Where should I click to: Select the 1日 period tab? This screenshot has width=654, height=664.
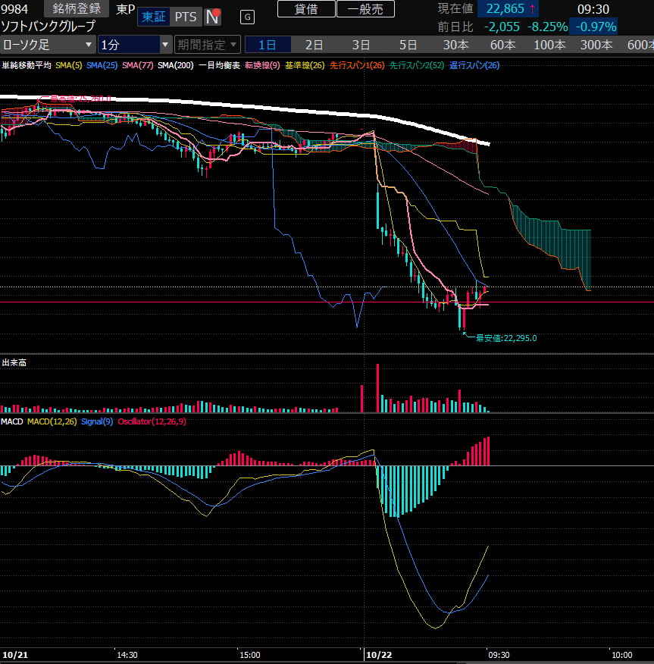pos(268,45)
